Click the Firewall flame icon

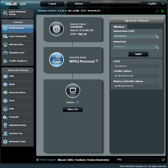(5, 117)
